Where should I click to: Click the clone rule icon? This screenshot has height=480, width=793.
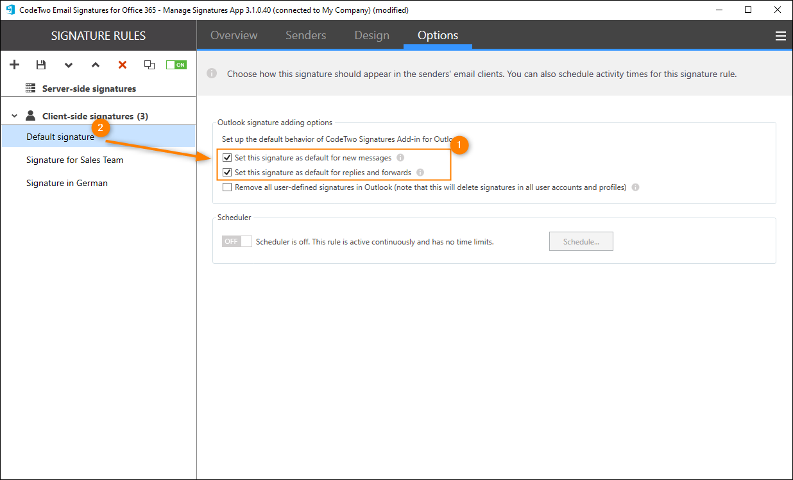click(149, 65)
